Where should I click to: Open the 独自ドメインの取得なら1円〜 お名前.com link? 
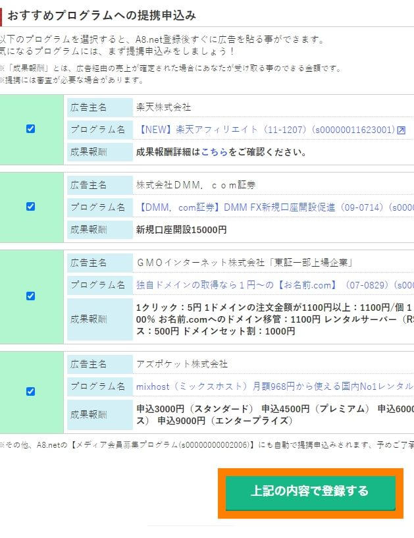pyautogui.click(x=275, y=284)
